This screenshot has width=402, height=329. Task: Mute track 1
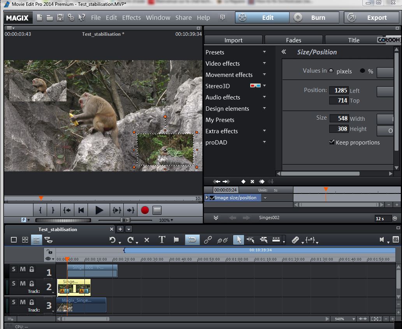click(23, 269)
